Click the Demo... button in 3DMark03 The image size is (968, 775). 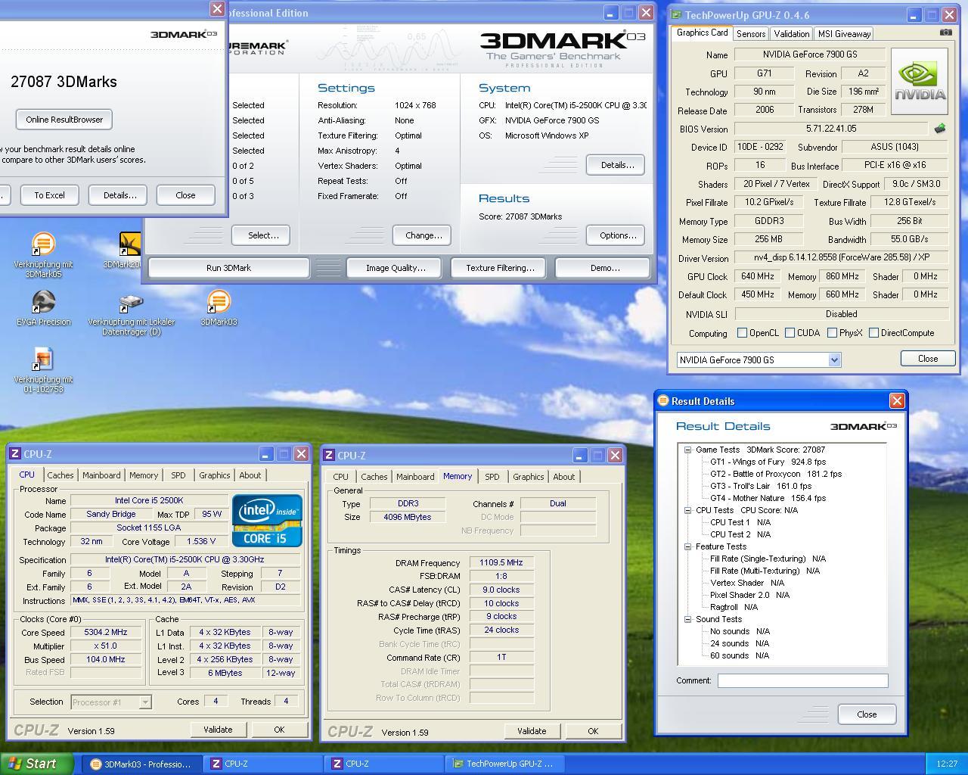pos(604,268)
